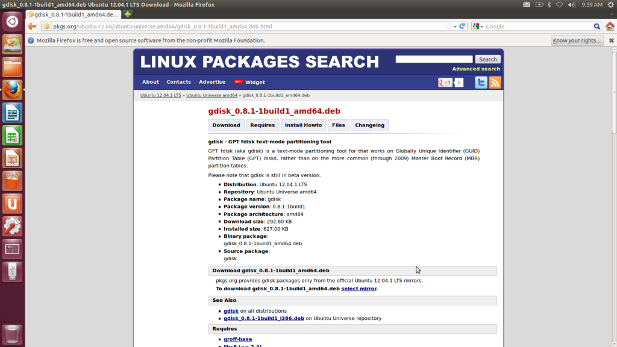Click Ubuntu 12.04.1 LTS breadcrumb
This screenshot has height=347, width=617.
click(x=160, y=95)
